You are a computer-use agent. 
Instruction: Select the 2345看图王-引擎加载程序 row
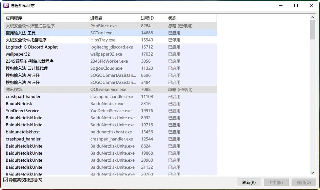pos(110,61)
